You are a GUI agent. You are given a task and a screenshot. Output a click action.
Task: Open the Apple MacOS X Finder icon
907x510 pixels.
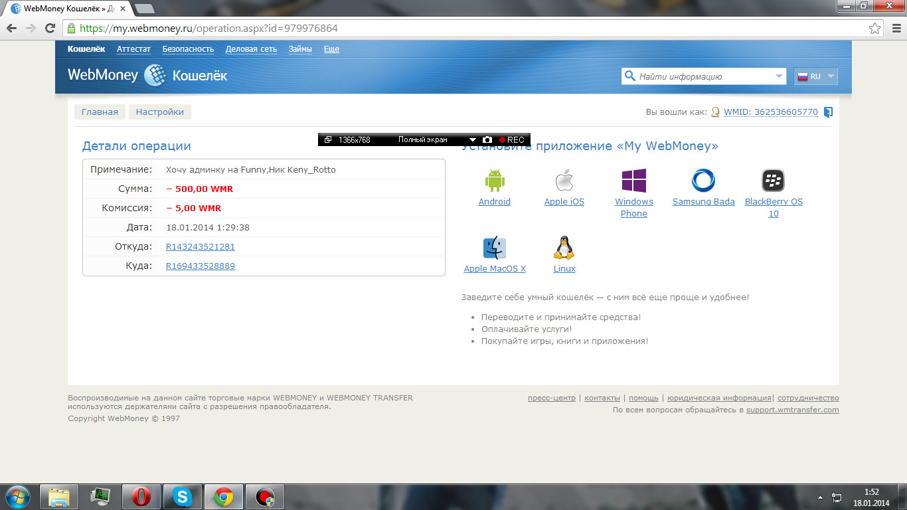495,248
